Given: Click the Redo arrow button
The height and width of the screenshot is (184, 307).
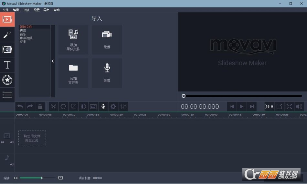Looking at the screenshot, I should coord(30,106).
